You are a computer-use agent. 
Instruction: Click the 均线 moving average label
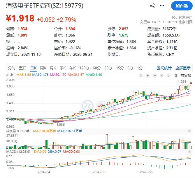tap(9, 75)
